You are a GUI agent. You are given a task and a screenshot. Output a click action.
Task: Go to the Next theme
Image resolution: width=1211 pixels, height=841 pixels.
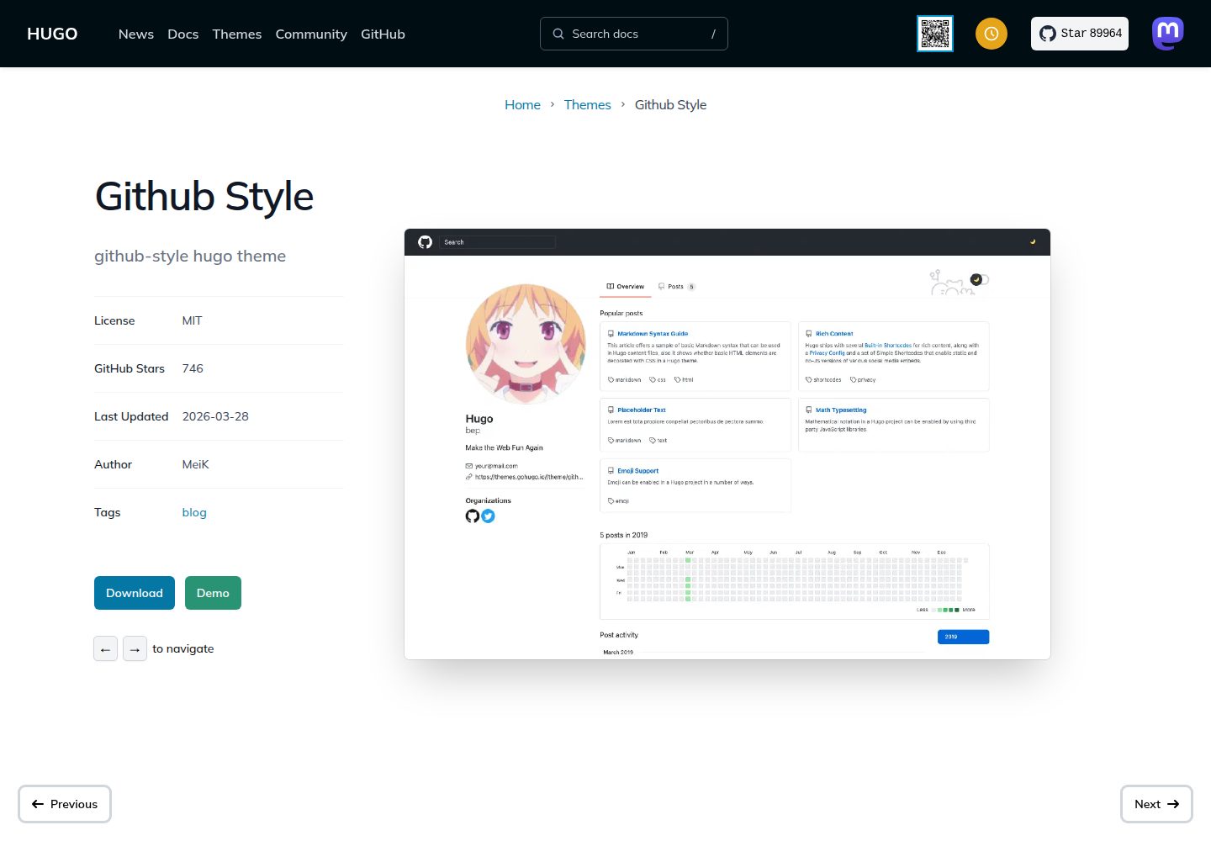[1156, 804]
